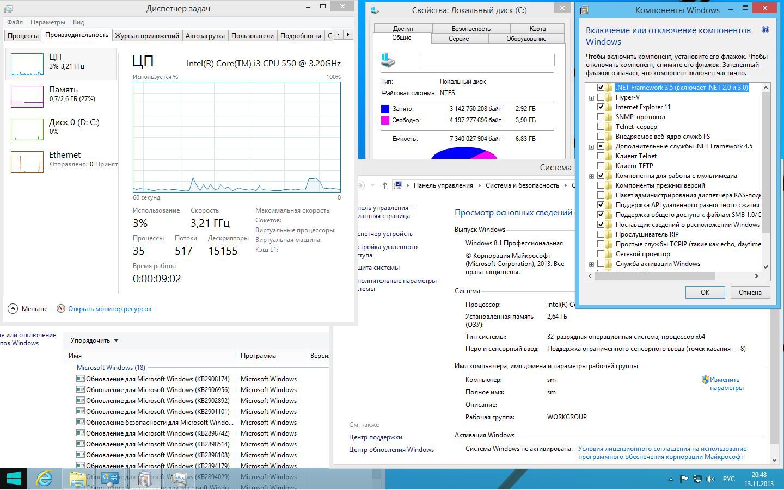The image size is (784, 490).
Task: Enable the Клиент TFTP checkbox
Action: [601, 166]
